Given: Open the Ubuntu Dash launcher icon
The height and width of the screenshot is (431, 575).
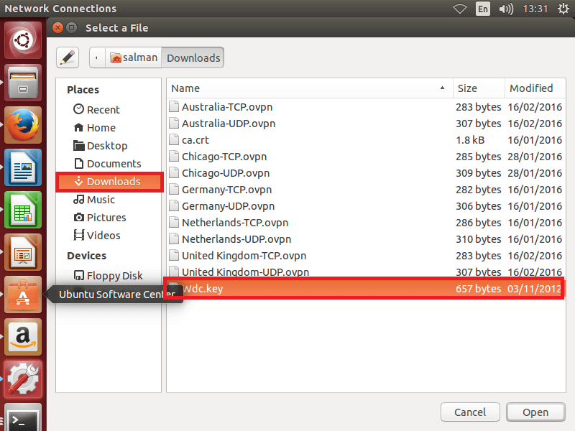Looking at the screenshot, I should [x=23, y=40].
